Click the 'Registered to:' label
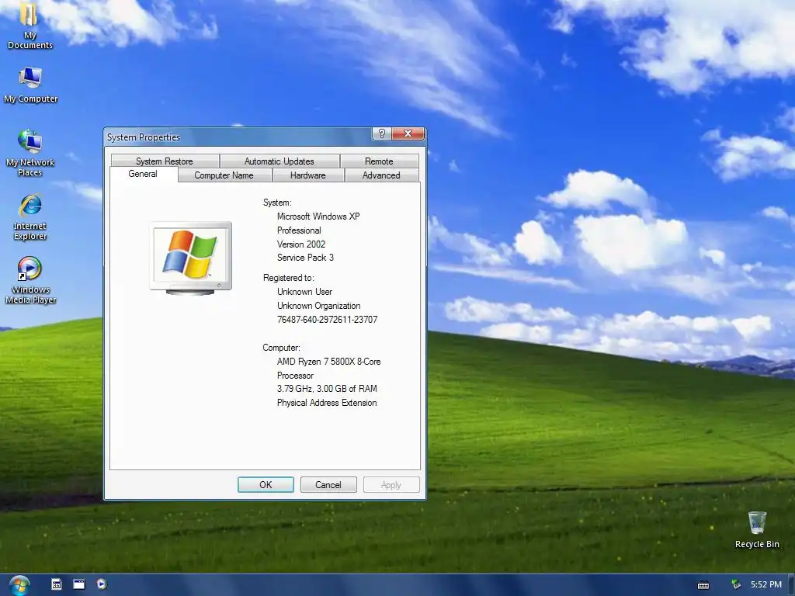 289,278
